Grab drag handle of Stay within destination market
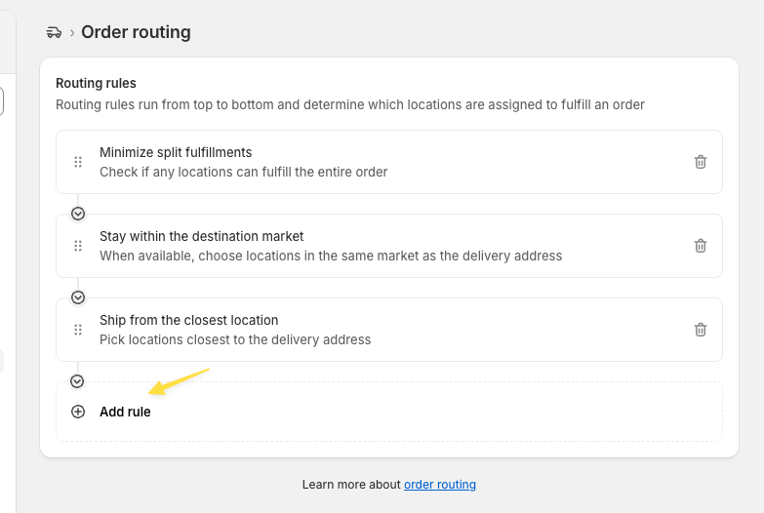This screenshot has width=764, height=513. (x=78, y=246)
